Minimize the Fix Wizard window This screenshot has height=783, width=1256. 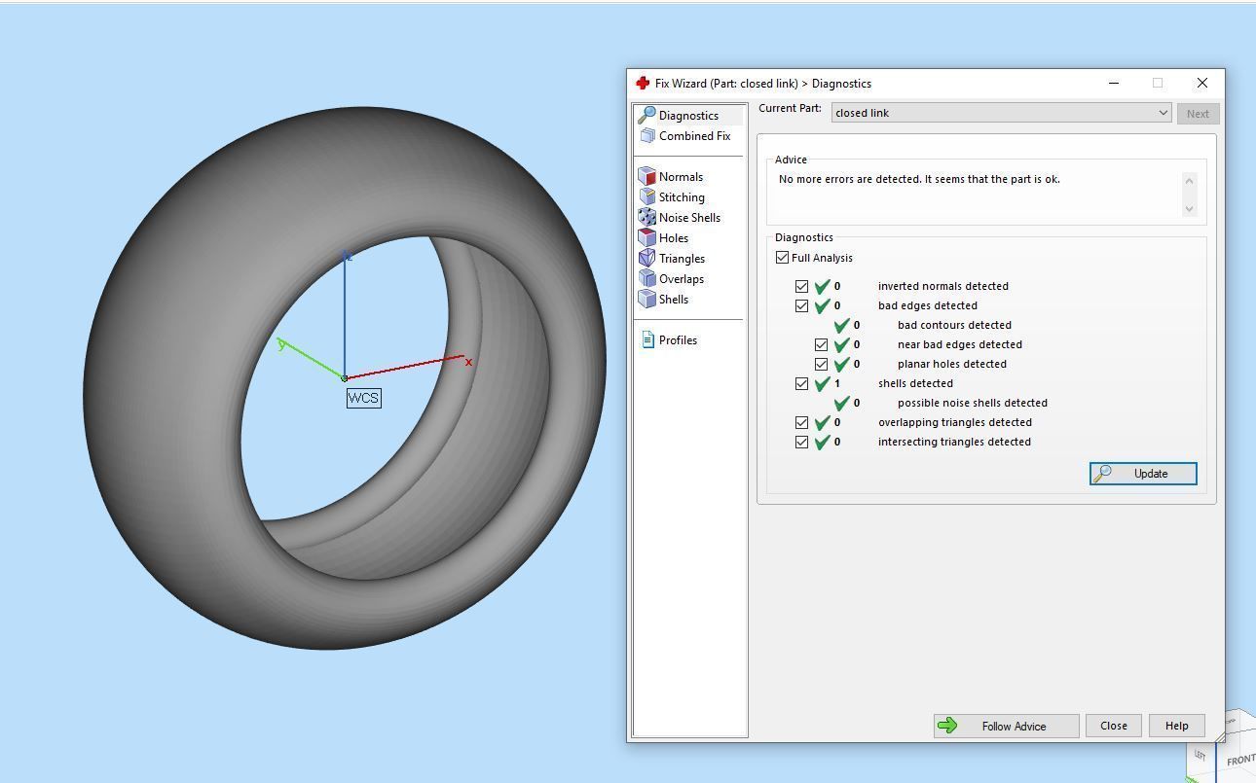pyautogui.click(x=1114, y=84)
